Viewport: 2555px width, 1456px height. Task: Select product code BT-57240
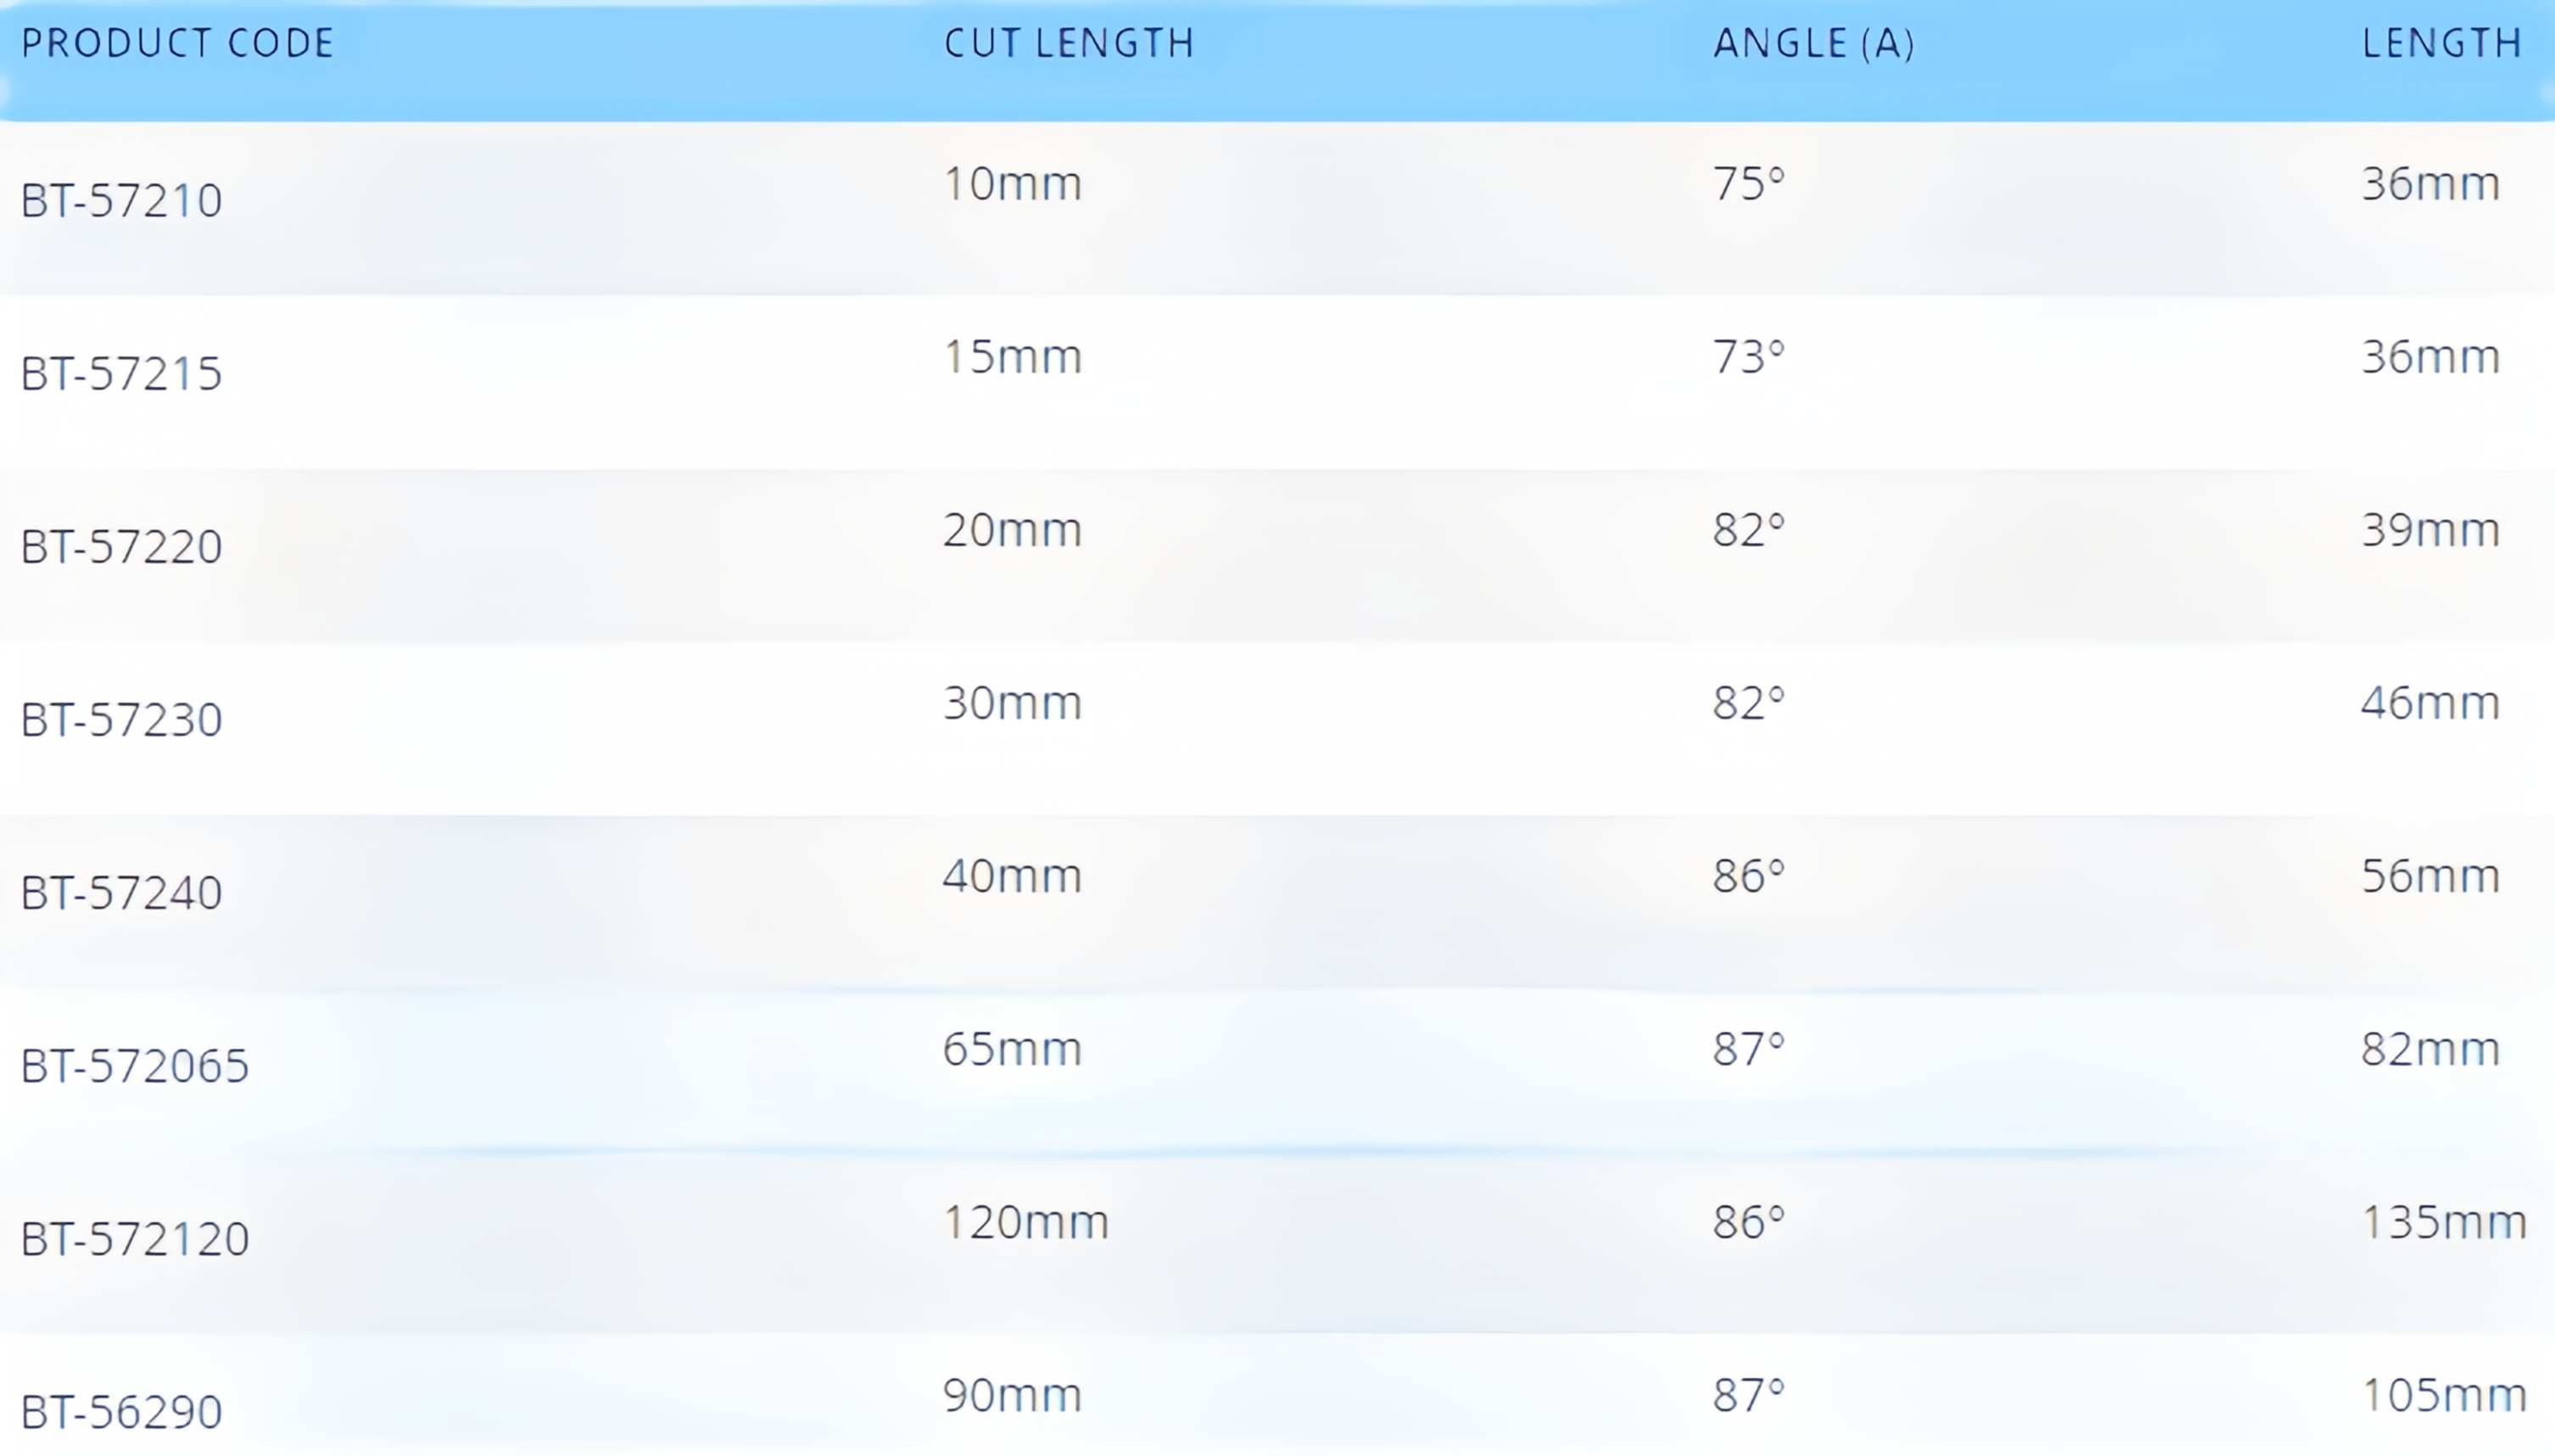(121, 892)
